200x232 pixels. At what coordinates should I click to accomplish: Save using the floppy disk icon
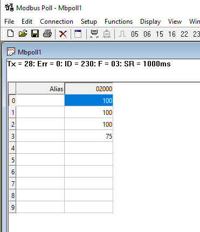(35, 33)
